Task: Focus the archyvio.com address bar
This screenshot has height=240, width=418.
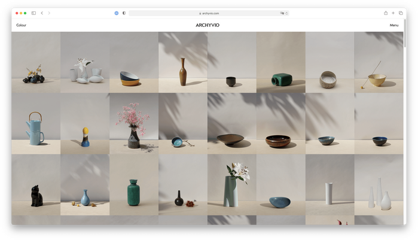Action: (x=209, y=13)
